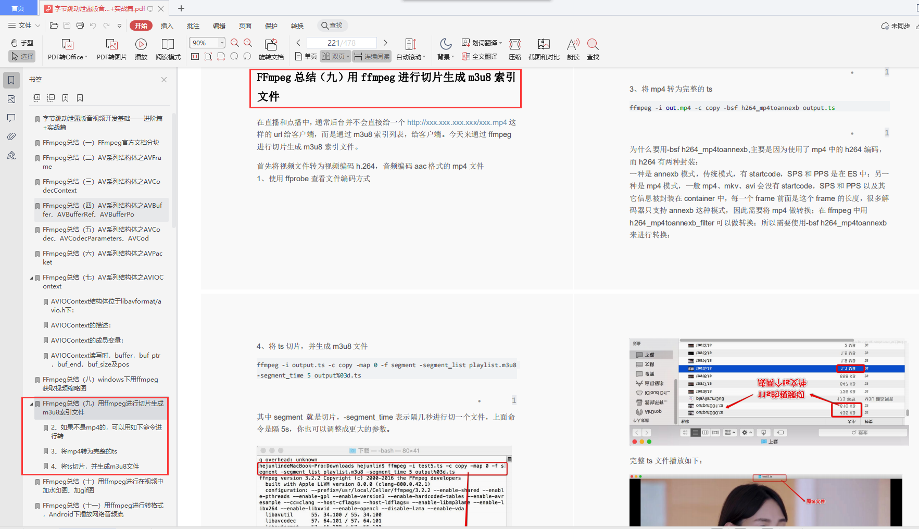The width and height of the screenshot is (919, 529).
Task: Open sidebar signature panel icon
Action: click(11, 155)
